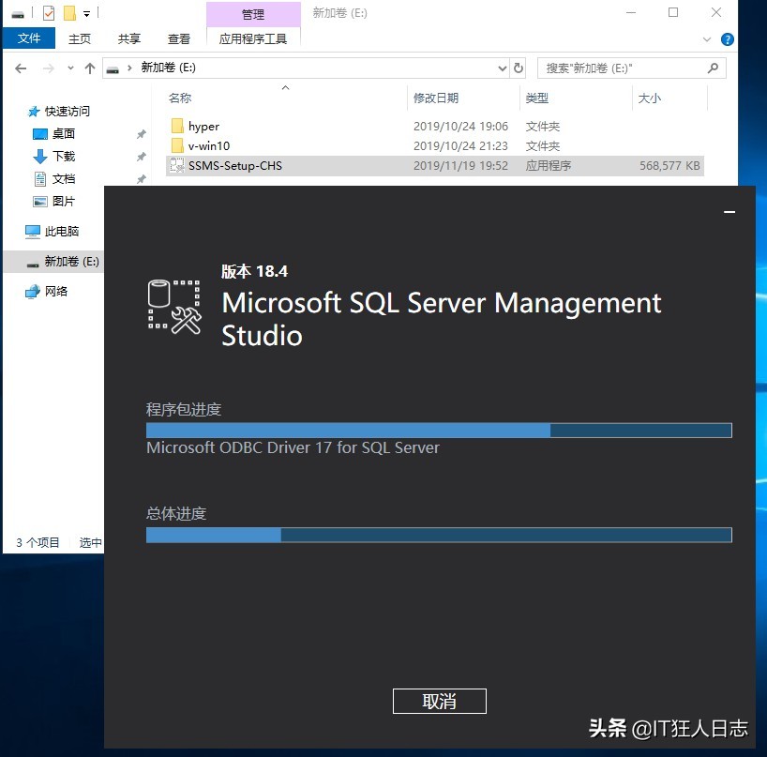This screenshot has width=767, height=757.
Task: Expand breadcrumb chevron before 新加卷 (E:)
Action: [x=129, y=68]
